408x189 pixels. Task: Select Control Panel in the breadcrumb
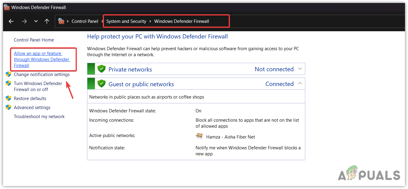click(85, 21)
